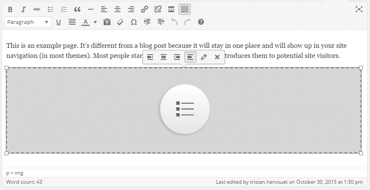Insert a special character

(134, 22)
